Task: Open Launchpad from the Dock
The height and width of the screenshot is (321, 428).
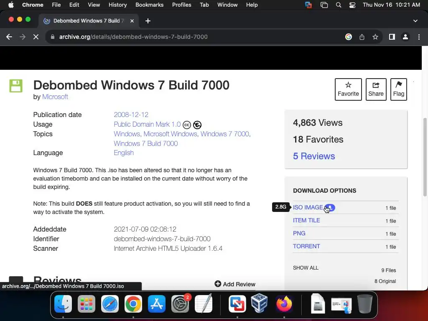Action: tap(87, 304)
